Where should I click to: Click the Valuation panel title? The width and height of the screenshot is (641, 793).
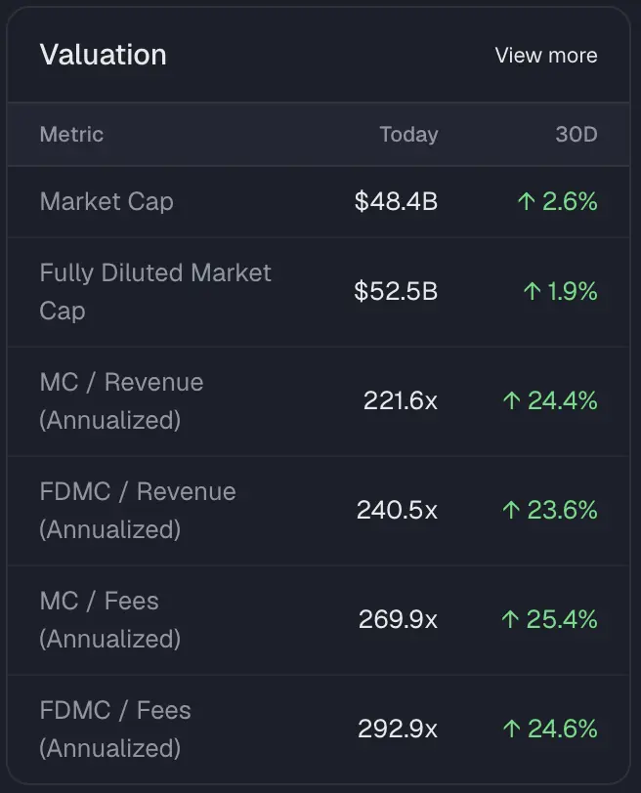tap(103, 55)
